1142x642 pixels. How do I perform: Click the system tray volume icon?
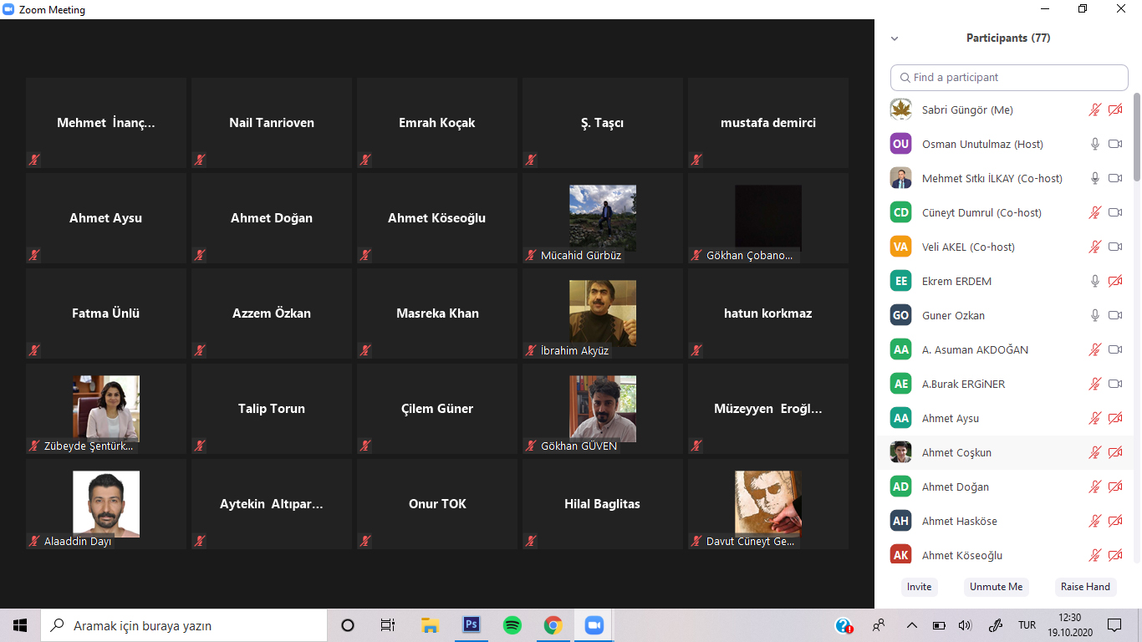click(x=965, y=625)
